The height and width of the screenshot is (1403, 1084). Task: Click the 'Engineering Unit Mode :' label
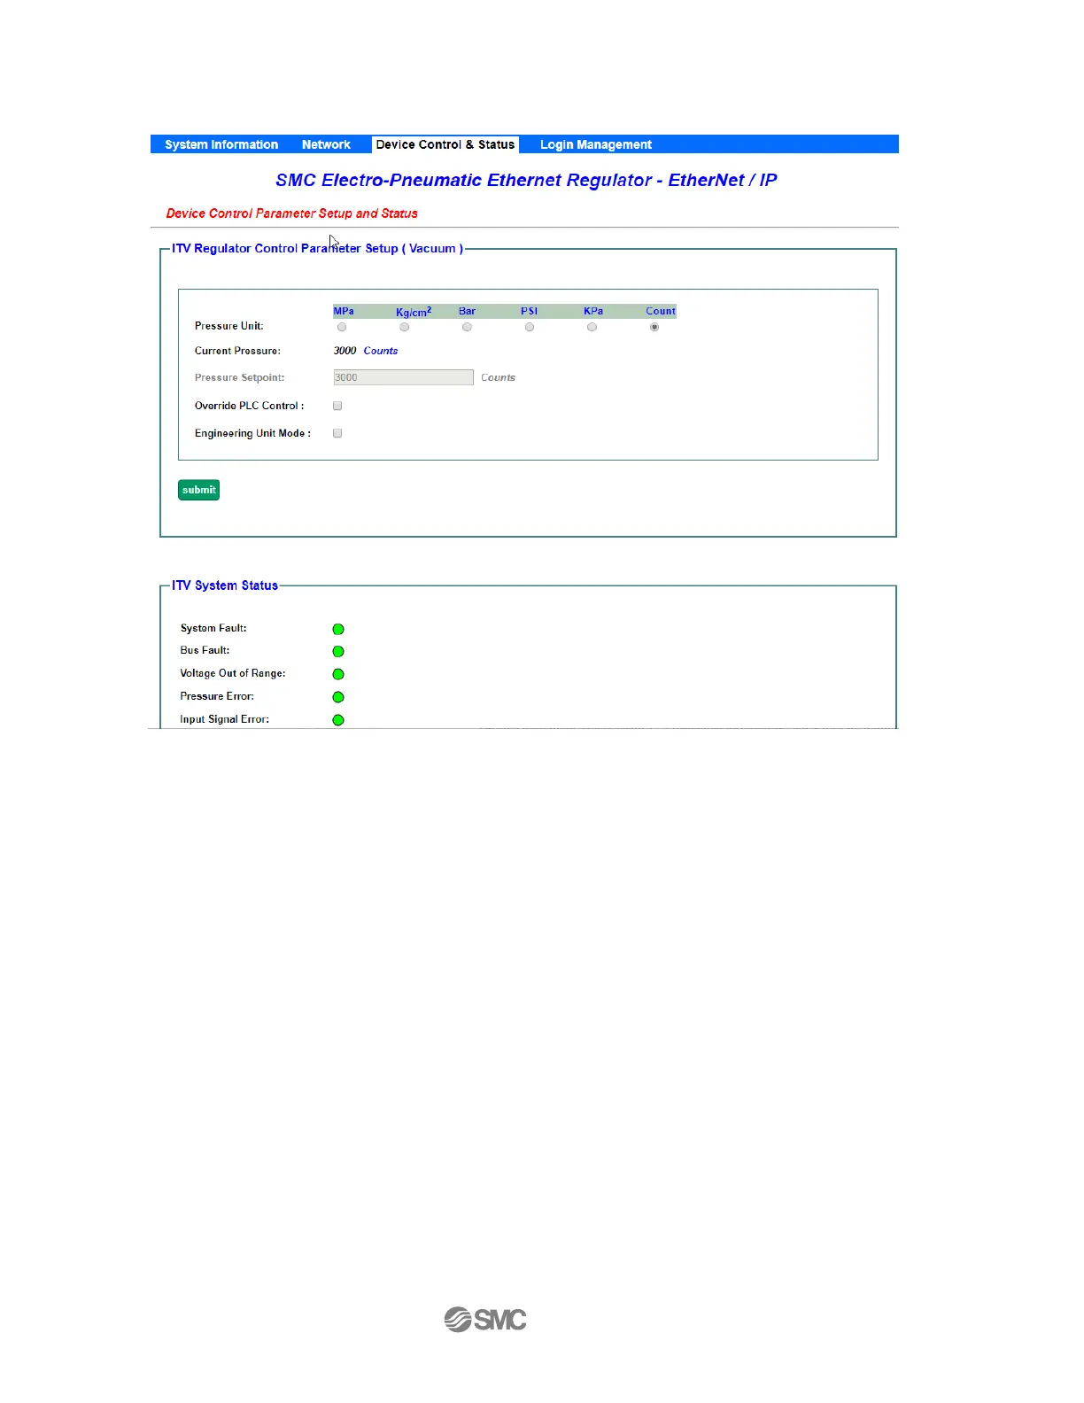[x=252, y=433]
